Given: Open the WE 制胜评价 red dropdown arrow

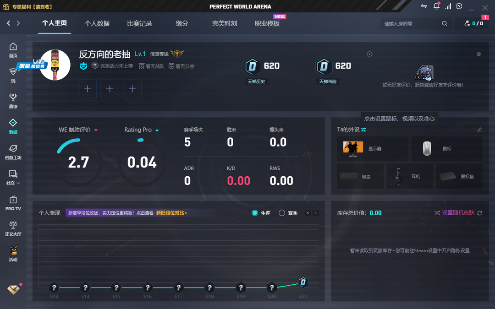Looking at the screenshot, I should click(96, 130).
